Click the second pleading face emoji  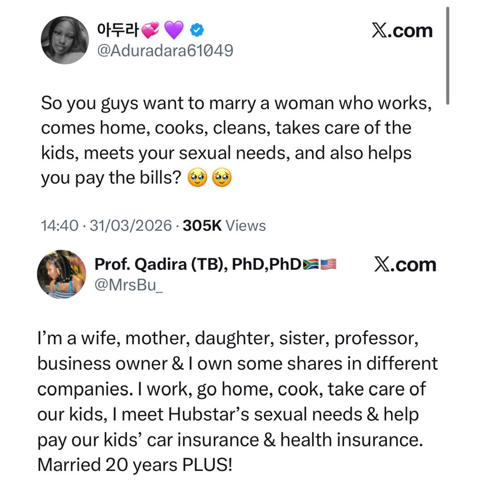click(222, 178)
